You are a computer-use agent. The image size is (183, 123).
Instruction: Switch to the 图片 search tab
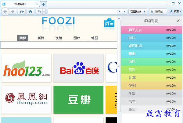point(77,38)
